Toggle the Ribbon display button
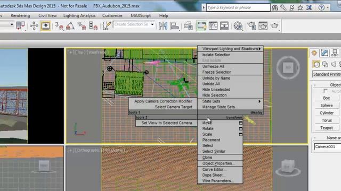Image resolution: width=341 pixels, height=191 pixels. coord(201,26)
